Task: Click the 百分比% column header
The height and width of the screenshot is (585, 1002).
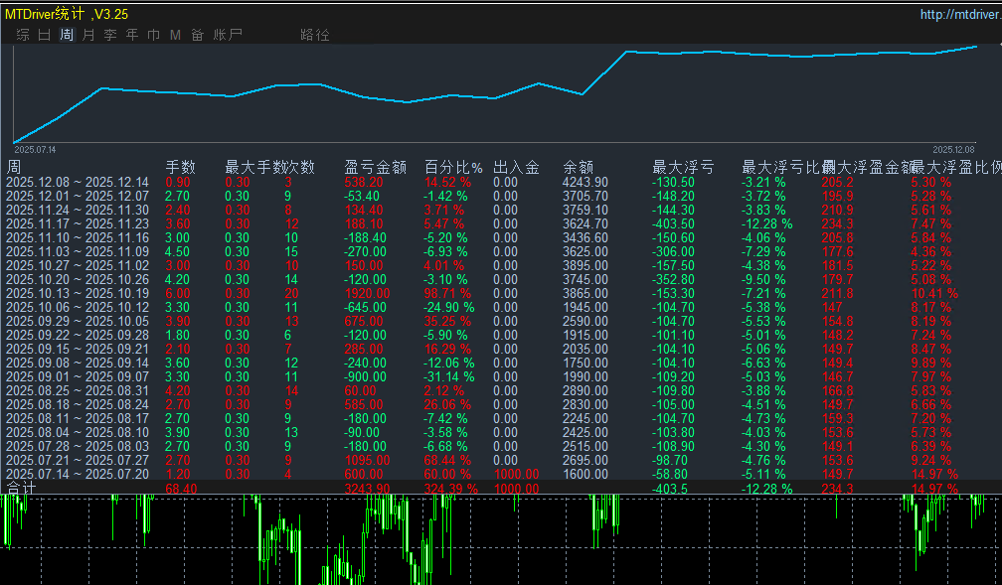Action: point(453,167)
